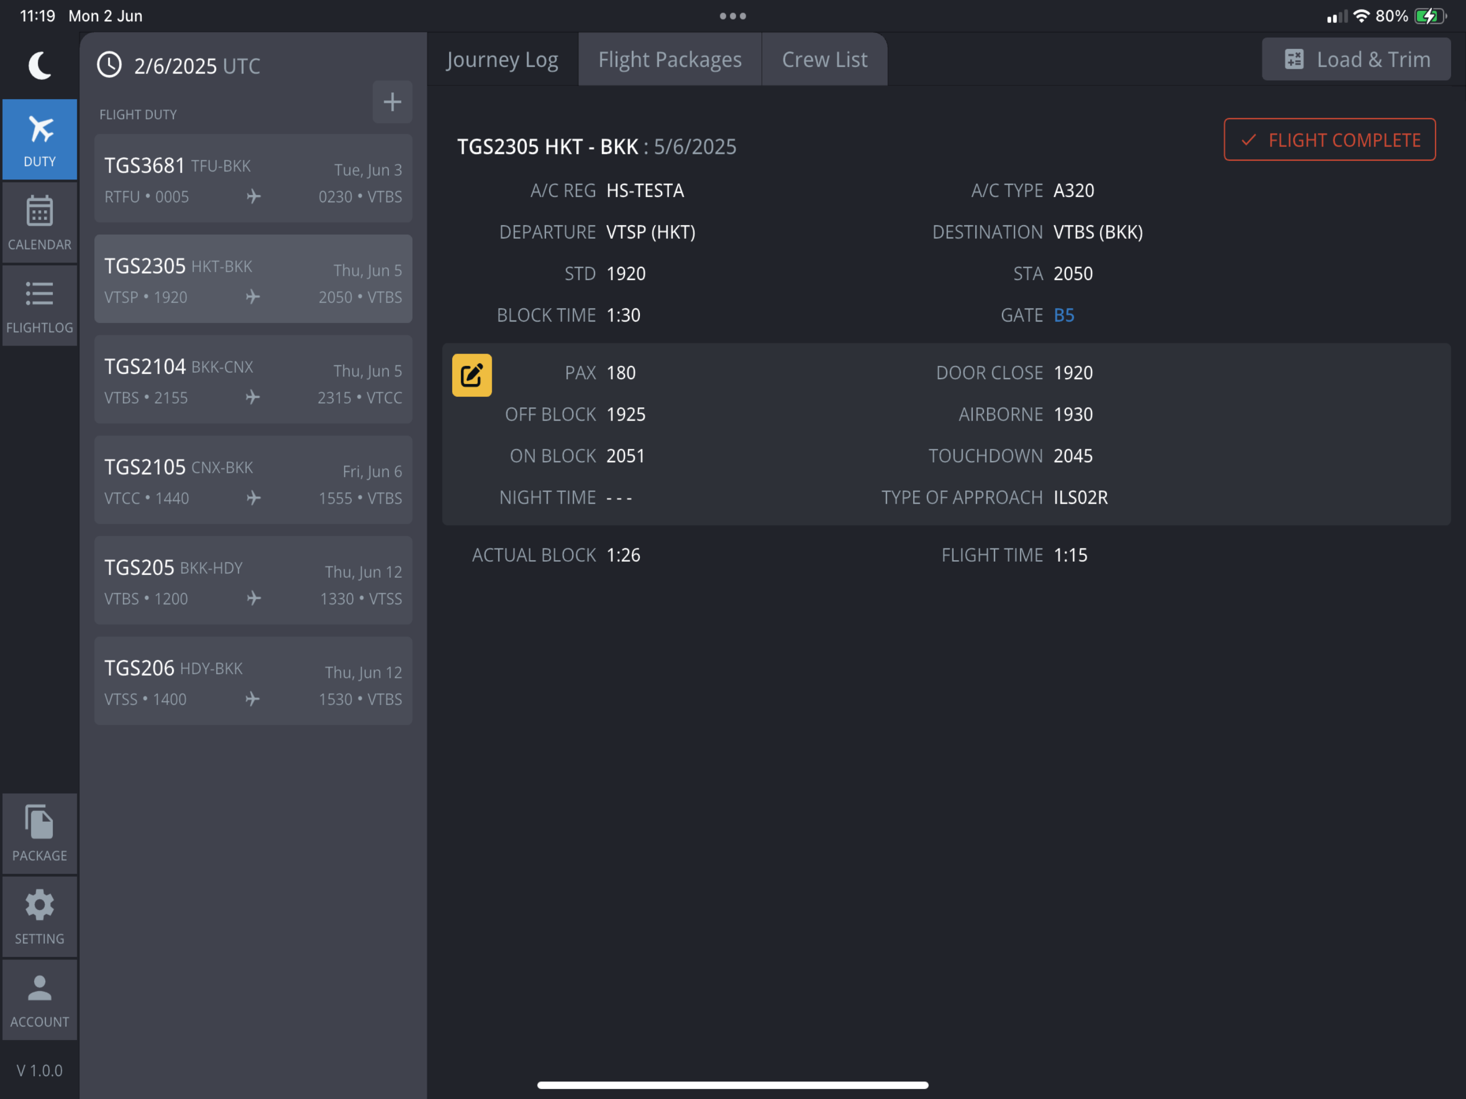This screenshot has width=1466, height=1099.
Task: Click the 2/6/2025 UTC date header
Action: point(197,65)
